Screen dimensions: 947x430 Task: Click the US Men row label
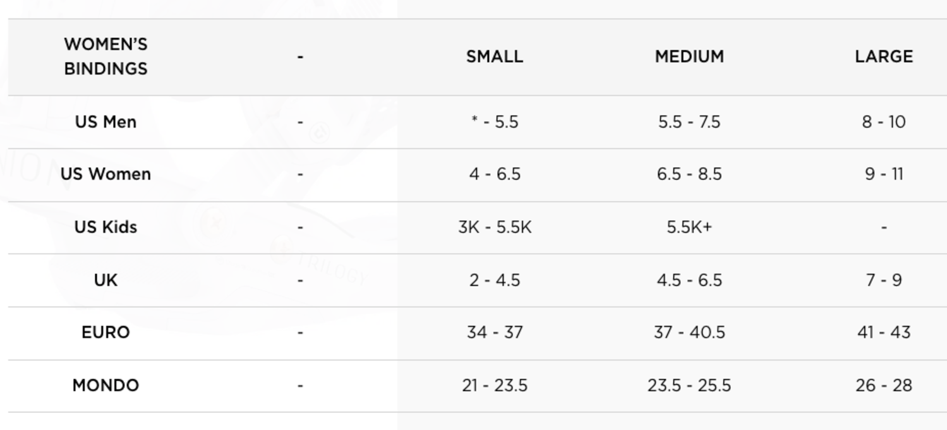tap(106, 122)
